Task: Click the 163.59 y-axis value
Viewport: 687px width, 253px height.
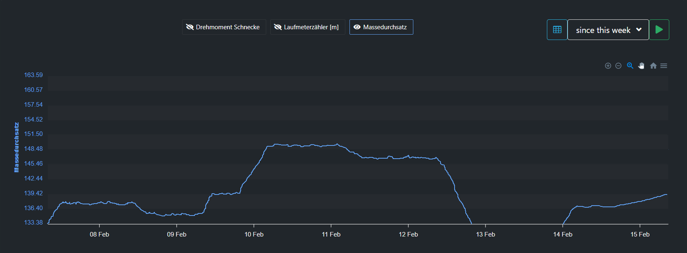Action: click(x=33, y=75)
